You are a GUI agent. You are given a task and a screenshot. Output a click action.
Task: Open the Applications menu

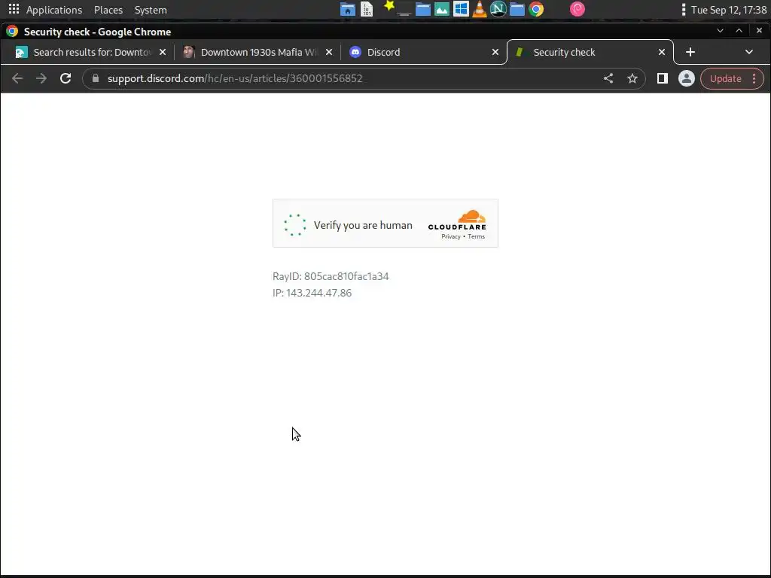click(54, 10)
